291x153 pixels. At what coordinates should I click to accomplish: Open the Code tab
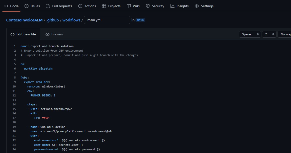pyautogui.click(x=11, y=6)
